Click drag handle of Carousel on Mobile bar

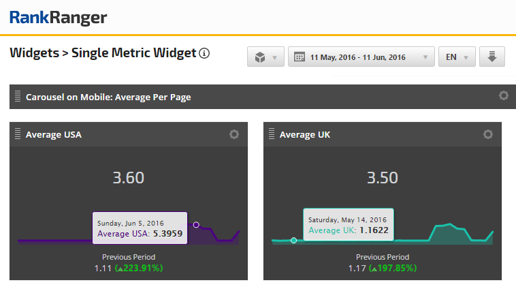click(18, 97)
